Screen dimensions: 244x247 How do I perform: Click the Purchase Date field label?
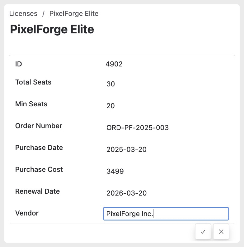click(39, 148)
